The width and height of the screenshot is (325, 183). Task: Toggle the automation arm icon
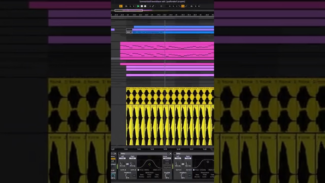[153, 6]
